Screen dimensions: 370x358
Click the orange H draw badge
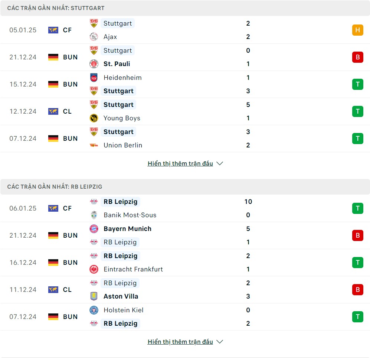[357, 30]
